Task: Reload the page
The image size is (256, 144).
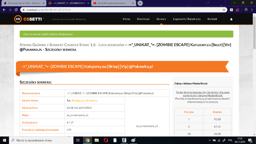Action: coord(16,10)
